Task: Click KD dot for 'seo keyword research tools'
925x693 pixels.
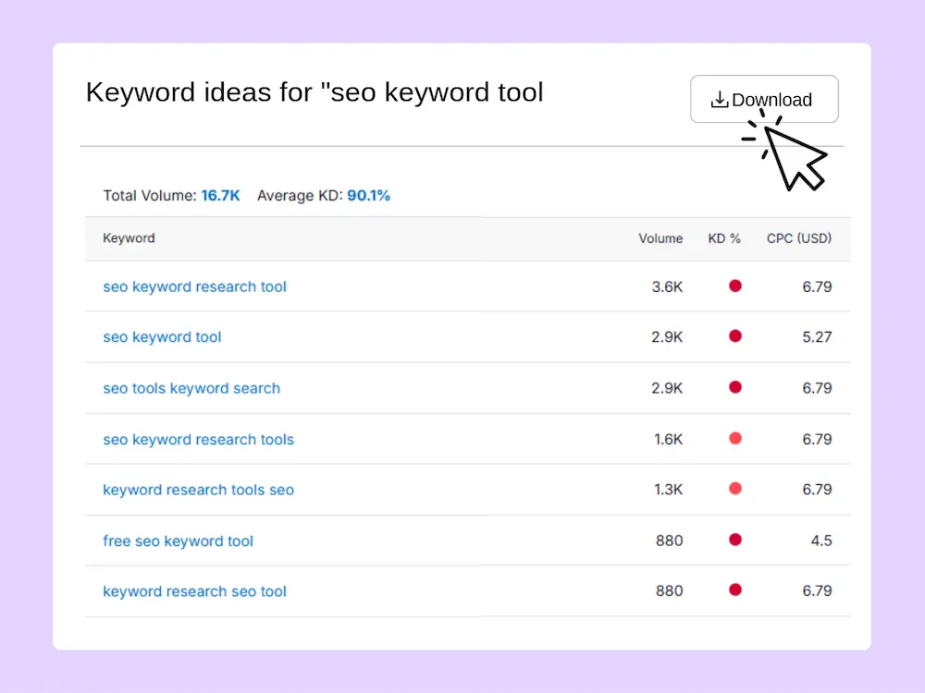Action: pos(735,438)
